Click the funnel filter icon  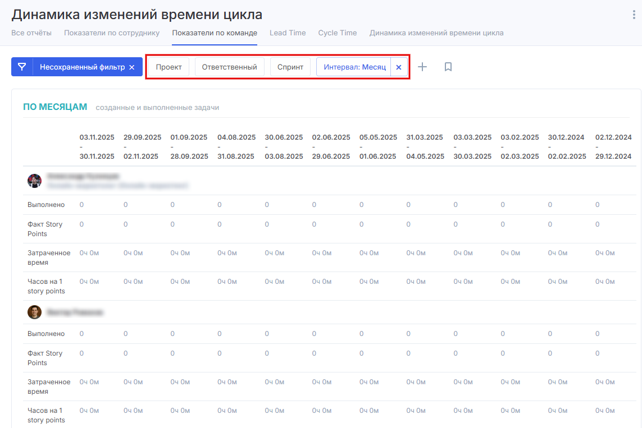tap(22, 67)
